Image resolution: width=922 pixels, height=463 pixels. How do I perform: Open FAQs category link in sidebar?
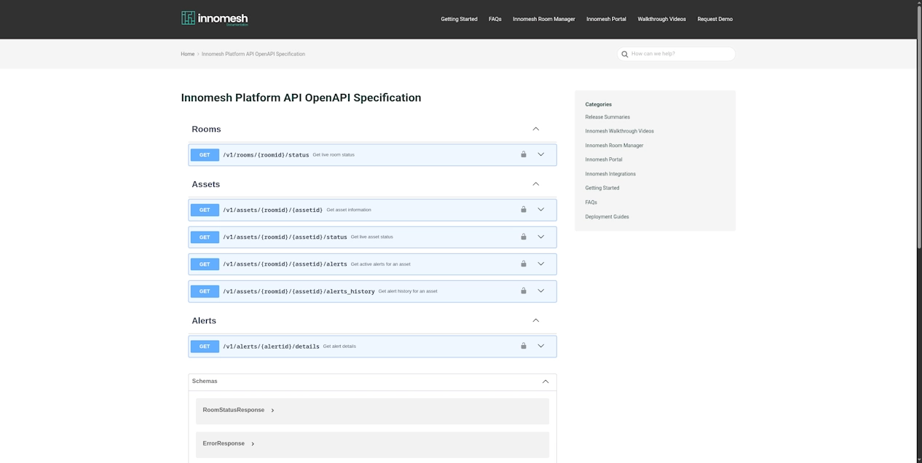(591, 202)
